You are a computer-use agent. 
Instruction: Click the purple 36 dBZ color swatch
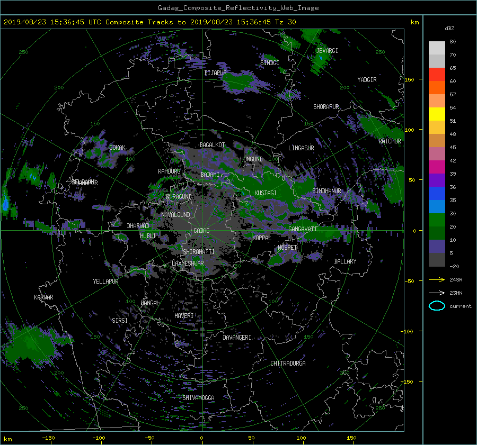pyautogui.click(x=437, y=180)
